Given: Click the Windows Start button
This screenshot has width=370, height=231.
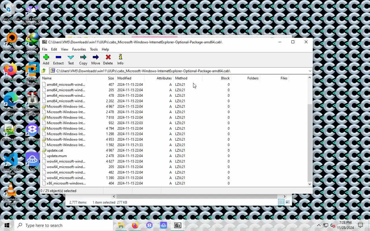Looking at the screenshot, I should (x=7, y=225).
